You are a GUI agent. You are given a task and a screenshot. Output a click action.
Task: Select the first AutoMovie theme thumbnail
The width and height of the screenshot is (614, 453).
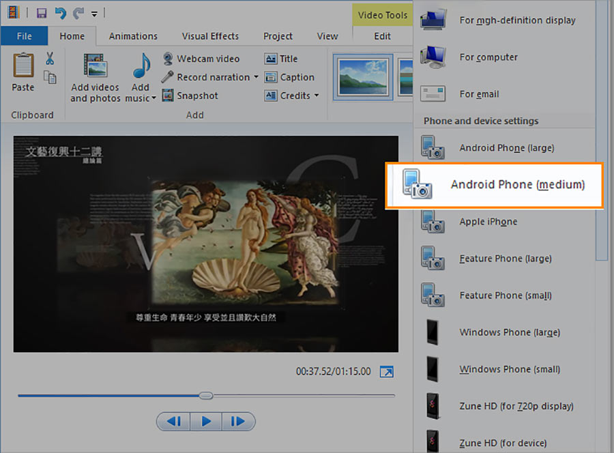click(363, 78)
